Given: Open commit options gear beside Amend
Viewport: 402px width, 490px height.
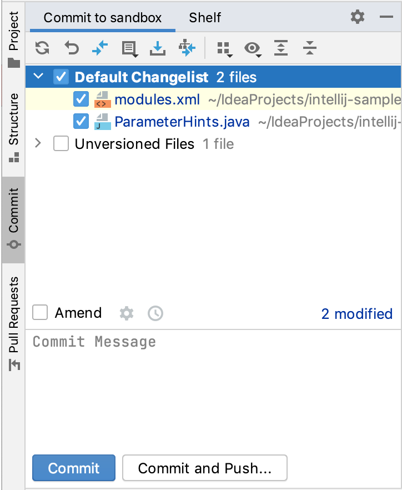Looking at the screenshot, I should coord(127,313).
